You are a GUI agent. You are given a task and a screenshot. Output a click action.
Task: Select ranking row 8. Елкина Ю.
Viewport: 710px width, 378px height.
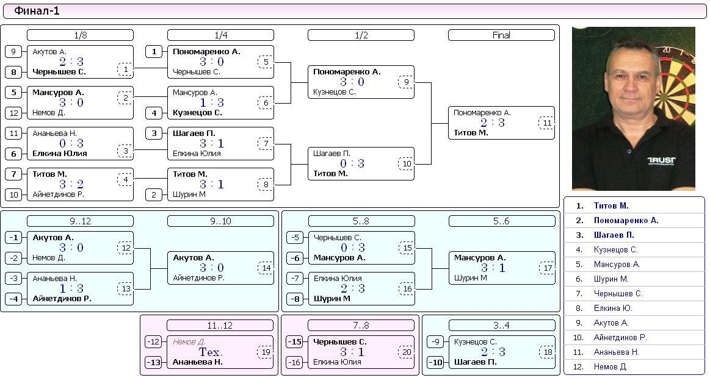[x=634, y=308]
